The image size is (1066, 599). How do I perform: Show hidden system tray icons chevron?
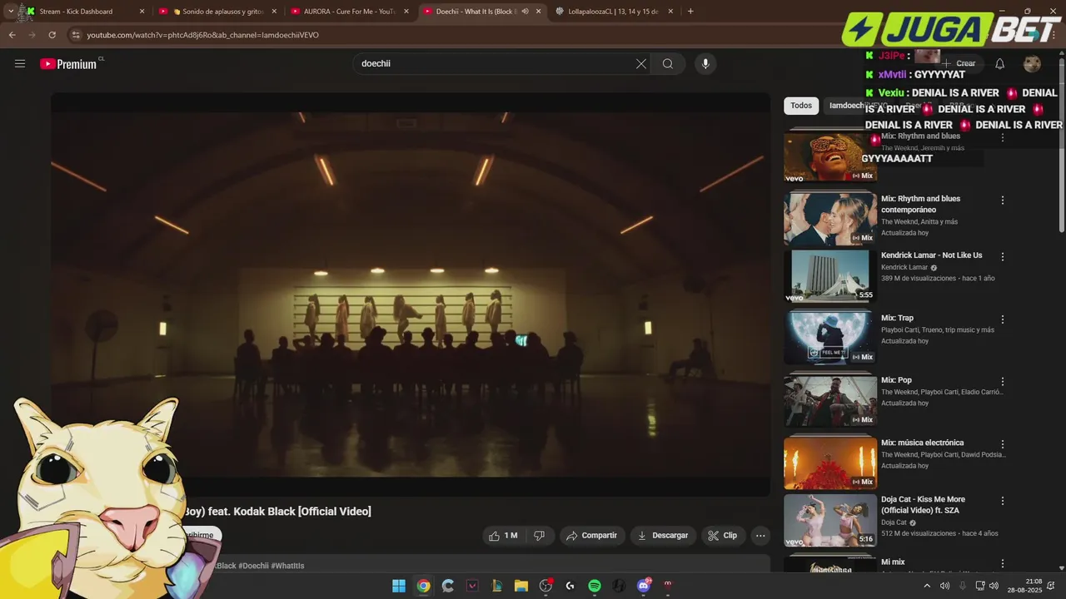click(x=926, y=586)
